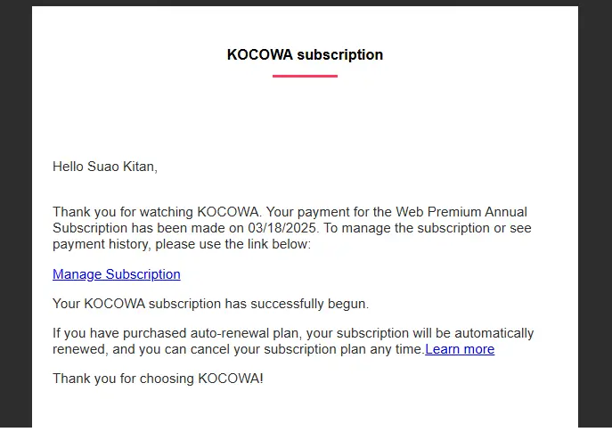Click the name Kitan in greeting
The image size is (612, 432).
(x=140, y=167)
